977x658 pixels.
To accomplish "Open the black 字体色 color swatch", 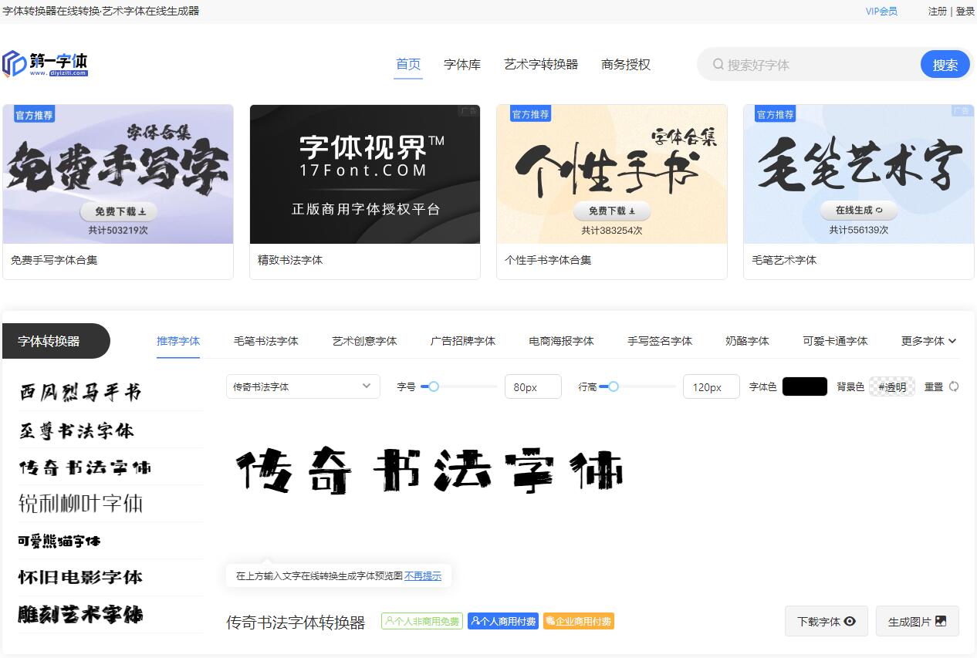I will [x=805, y=386].
